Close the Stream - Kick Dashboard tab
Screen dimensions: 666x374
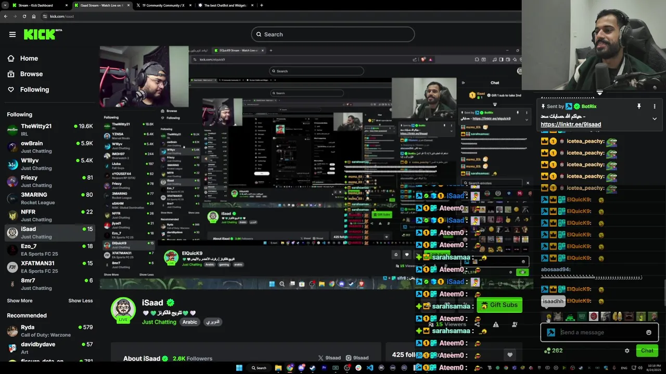pyautogui.click(x=67, y=5)
